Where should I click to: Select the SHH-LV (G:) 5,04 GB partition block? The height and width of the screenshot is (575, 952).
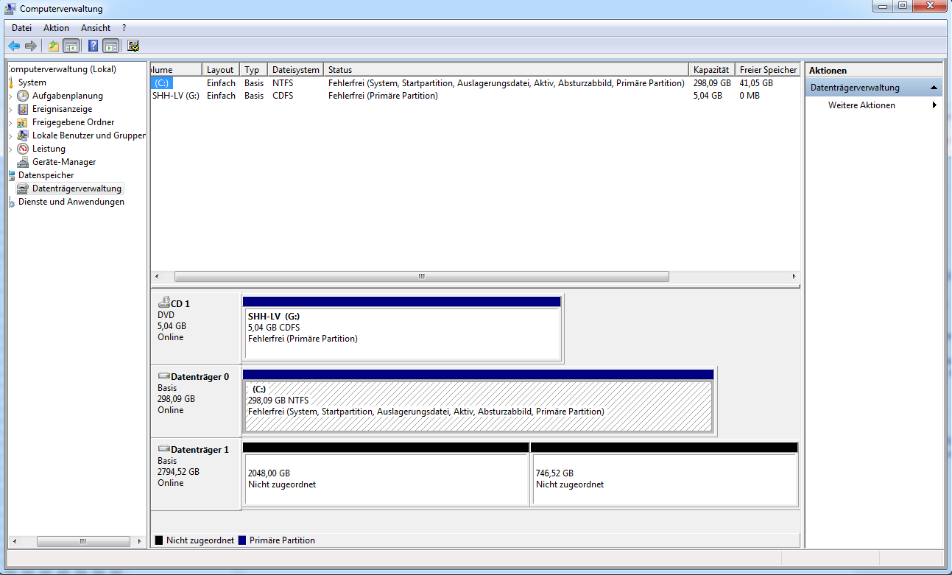pos(402,328)
